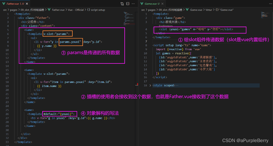Click 'src' breadcrumb in Game.vue pane
Viewport: 273px width, 146px height.
click(x=143, y=10)
